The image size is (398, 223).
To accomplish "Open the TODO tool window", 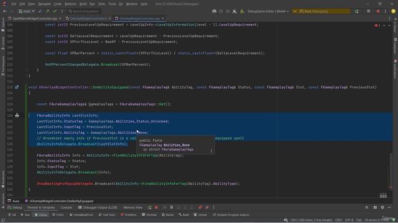I will pos(58,215).
